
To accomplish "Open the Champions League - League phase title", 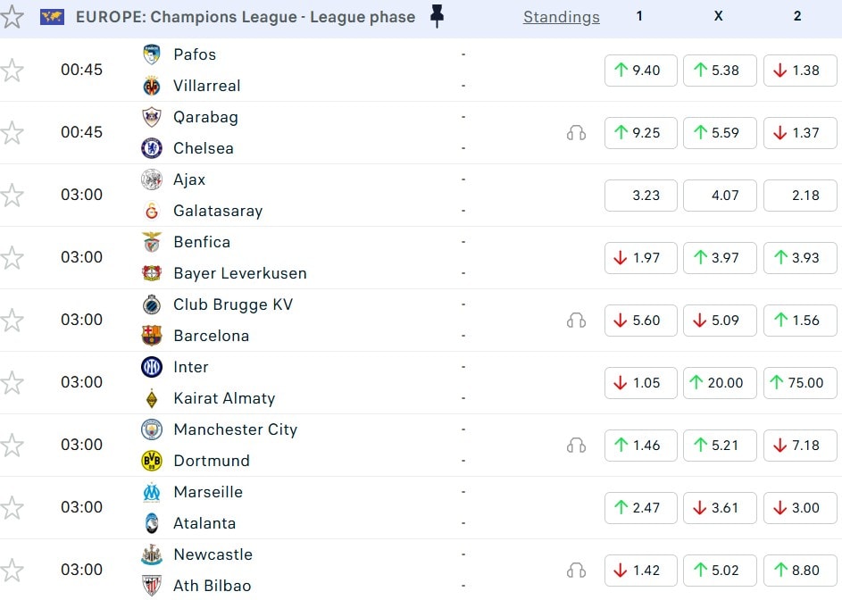I will pos(246,17).
